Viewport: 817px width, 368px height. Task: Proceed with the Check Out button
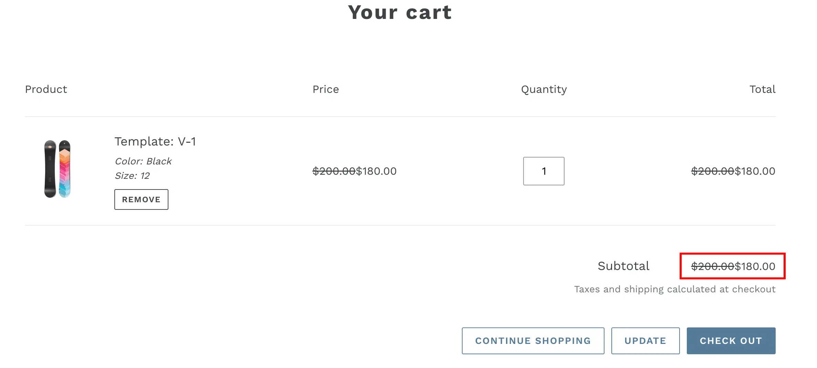click(x=731, y=341)
